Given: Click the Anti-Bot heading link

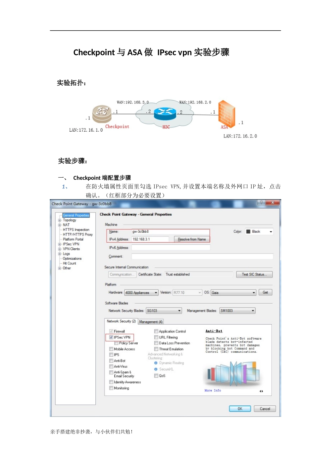Looking at the screenshot, I should point(214,331).
